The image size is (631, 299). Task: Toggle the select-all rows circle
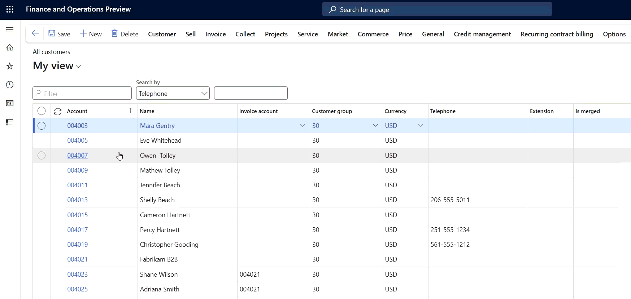click(42, 111)
